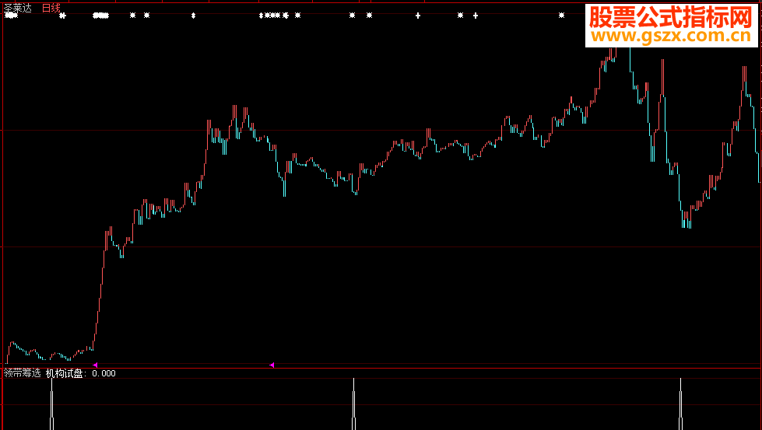Image resolution: width=762 pixels, height=430 pixels.
Task: Click the left magenta triangle marker
Action: click(95, 365)
